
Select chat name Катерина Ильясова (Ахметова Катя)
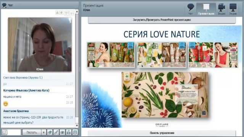pos(26,91)
